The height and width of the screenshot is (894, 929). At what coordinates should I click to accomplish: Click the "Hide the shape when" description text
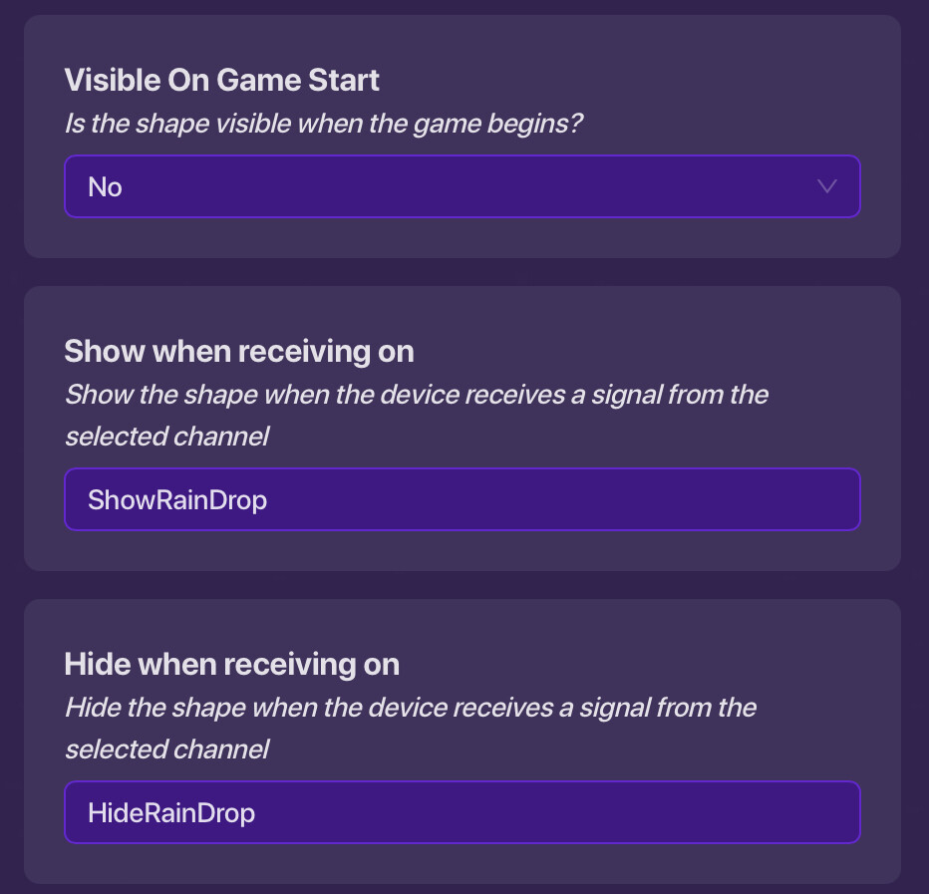(410, 708)
